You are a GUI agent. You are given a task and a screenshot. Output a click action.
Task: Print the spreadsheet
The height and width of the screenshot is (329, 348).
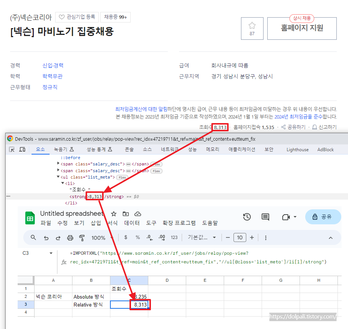coord(70,237)
